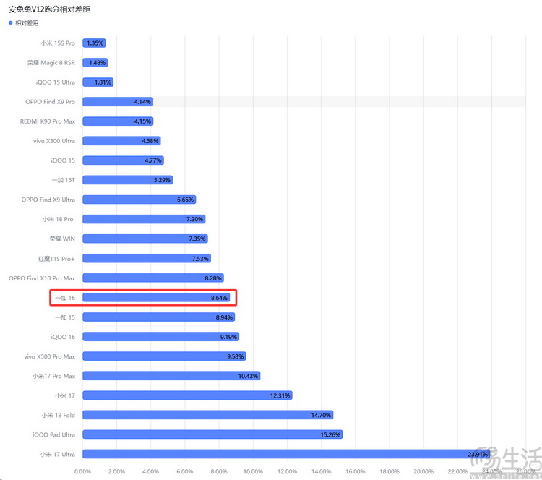Click the 4.15% value label
The image size is (542, 480).
click(x=142, y=121)
